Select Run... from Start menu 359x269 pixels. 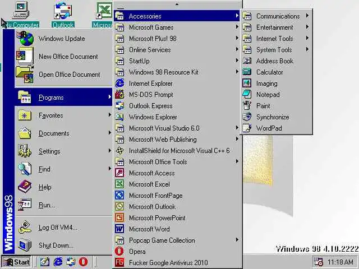tap(63, 205)
